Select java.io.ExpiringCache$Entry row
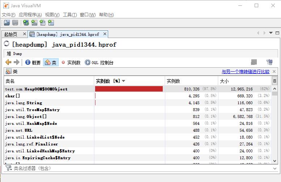Viewport: 281px width, 182px height. [138, 158]
